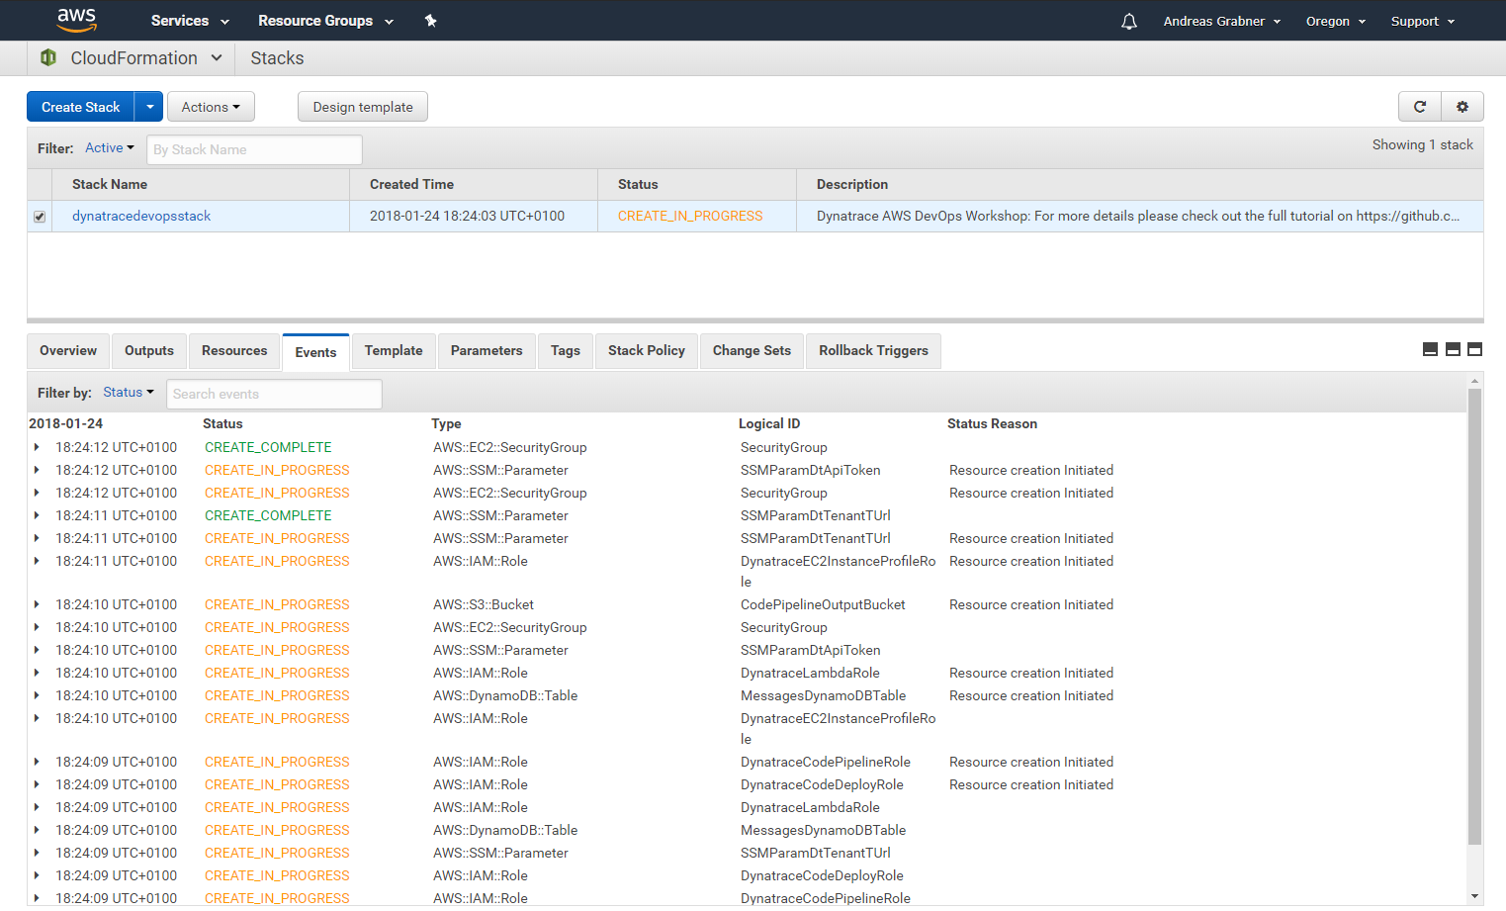This screenshot has height=911, width=1506.
Task: Open the Actions dropdown
Action: (211, 107)
